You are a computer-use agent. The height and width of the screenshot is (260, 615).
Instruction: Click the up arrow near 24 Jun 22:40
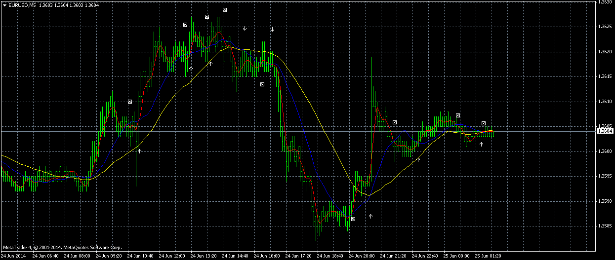pos(418,159)
